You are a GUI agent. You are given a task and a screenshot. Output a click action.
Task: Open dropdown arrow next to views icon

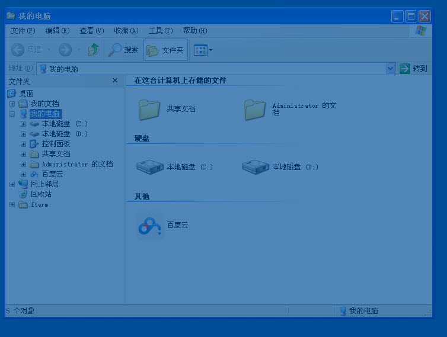coord(210,50)
